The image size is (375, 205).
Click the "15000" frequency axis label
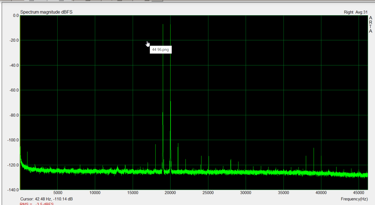133,193
